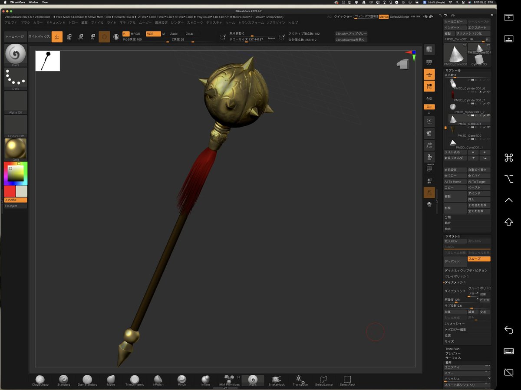Click the ホームページ button
The height and width of the screenshot is (390, 521).
(x=15, y=37)
